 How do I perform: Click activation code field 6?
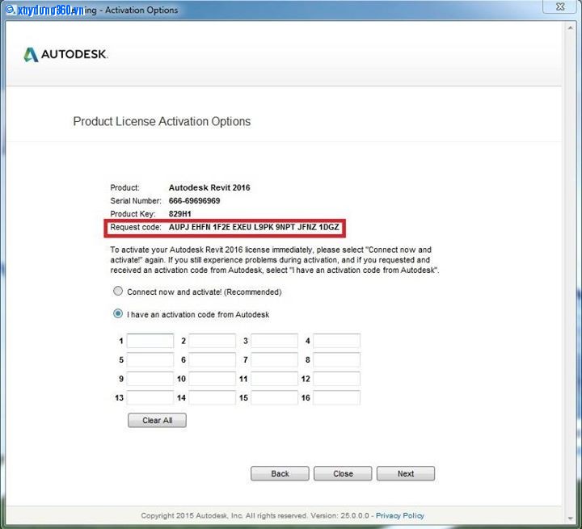213,359
